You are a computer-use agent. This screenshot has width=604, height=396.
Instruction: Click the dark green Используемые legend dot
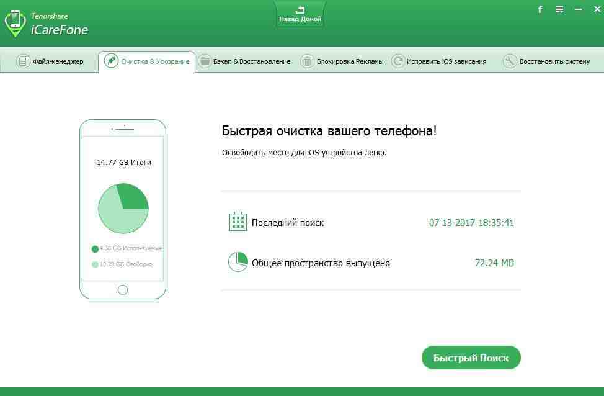coord(95,249)
